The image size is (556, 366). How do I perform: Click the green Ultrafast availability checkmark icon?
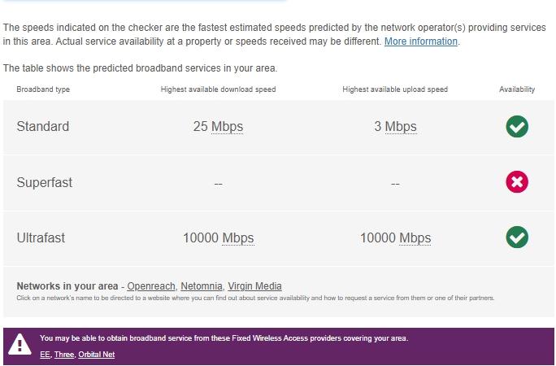coord(517,237)
